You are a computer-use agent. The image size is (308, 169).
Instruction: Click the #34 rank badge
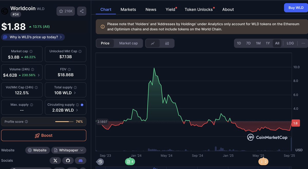(x=16, y=15)
